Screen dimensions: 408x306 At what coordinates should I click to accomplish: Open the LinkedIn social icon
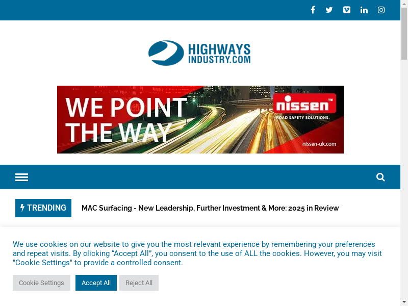pyautogui.click(x=364, y=10)
